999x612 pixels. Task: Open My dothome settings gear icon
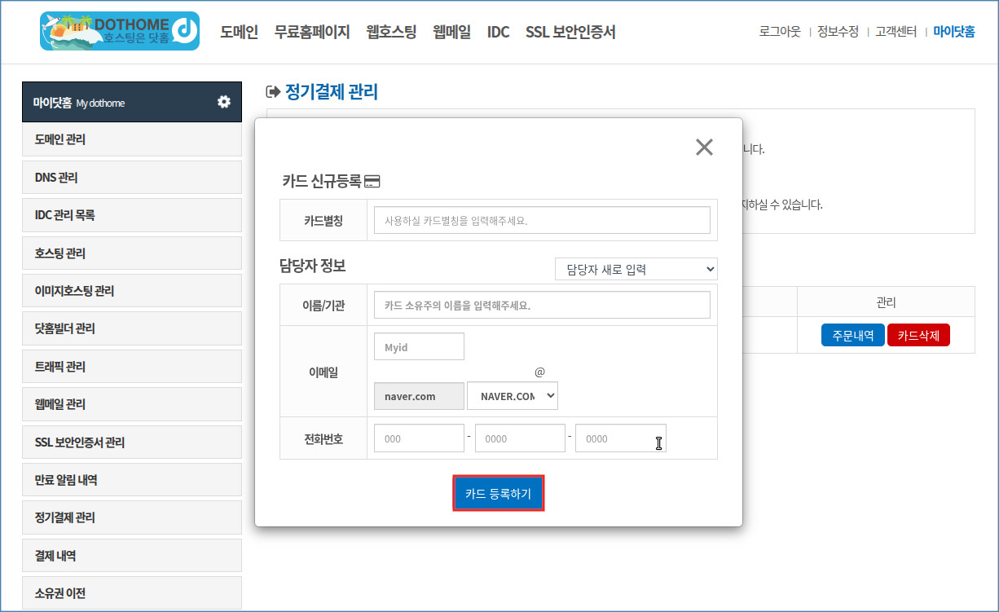click(224, 102)
